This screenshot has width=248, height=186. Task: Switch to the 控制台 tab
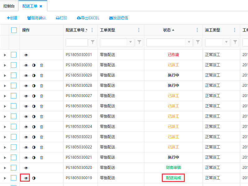pos(9,6)
